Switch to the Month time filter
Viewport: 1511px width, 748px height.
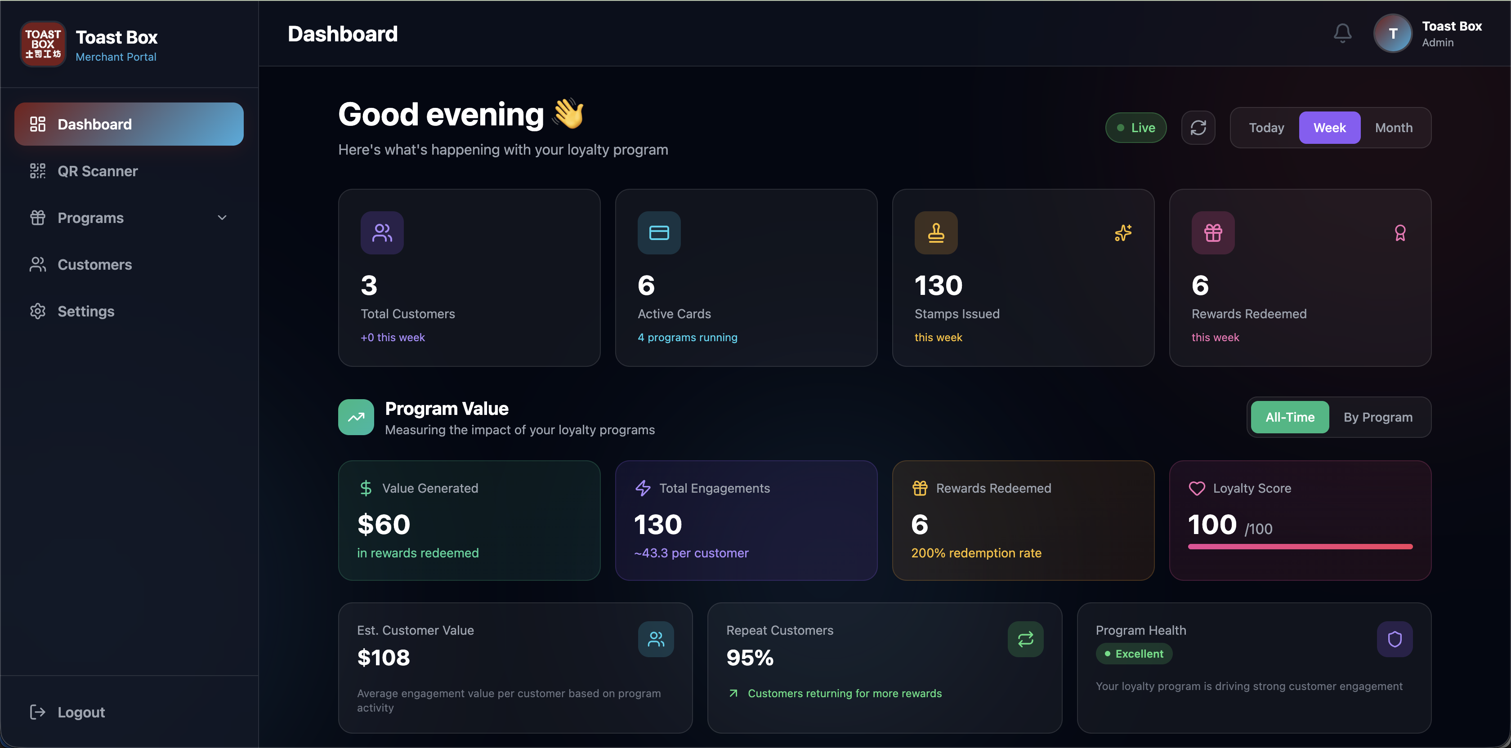[1394, 127]
